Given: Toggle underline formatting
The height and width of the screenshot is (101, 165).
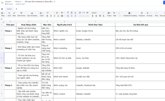Looking at the screenshot, I should tap(58, 16).
